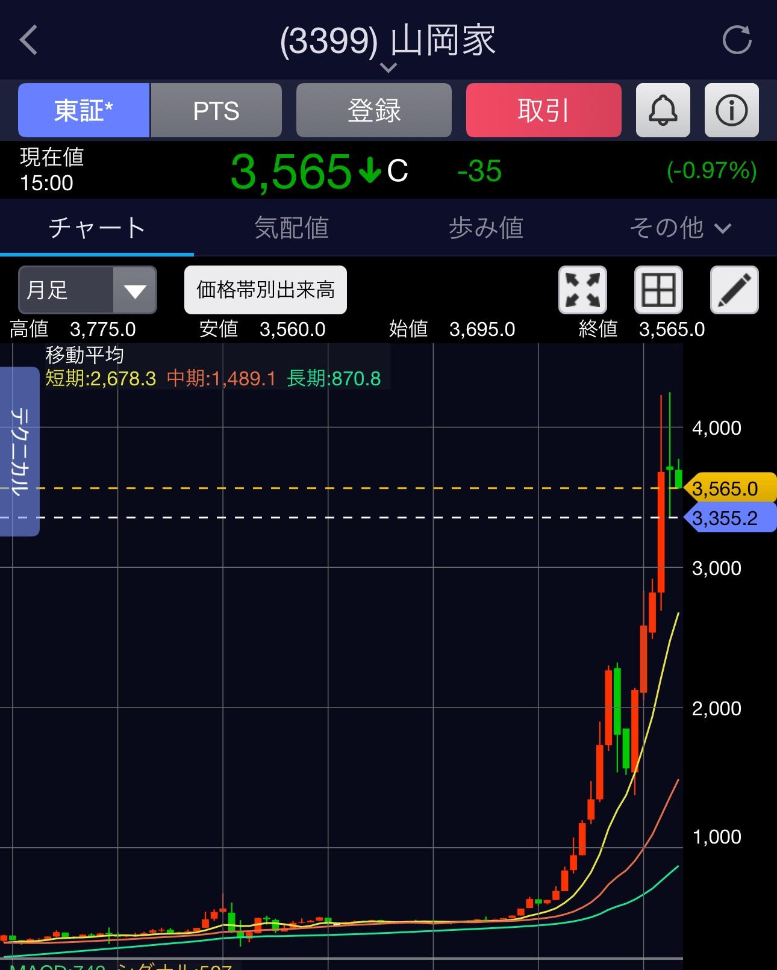Select the 東証 market toggle
The width and height of the screenshot is (777, 970).
click(x=84, y=110)
